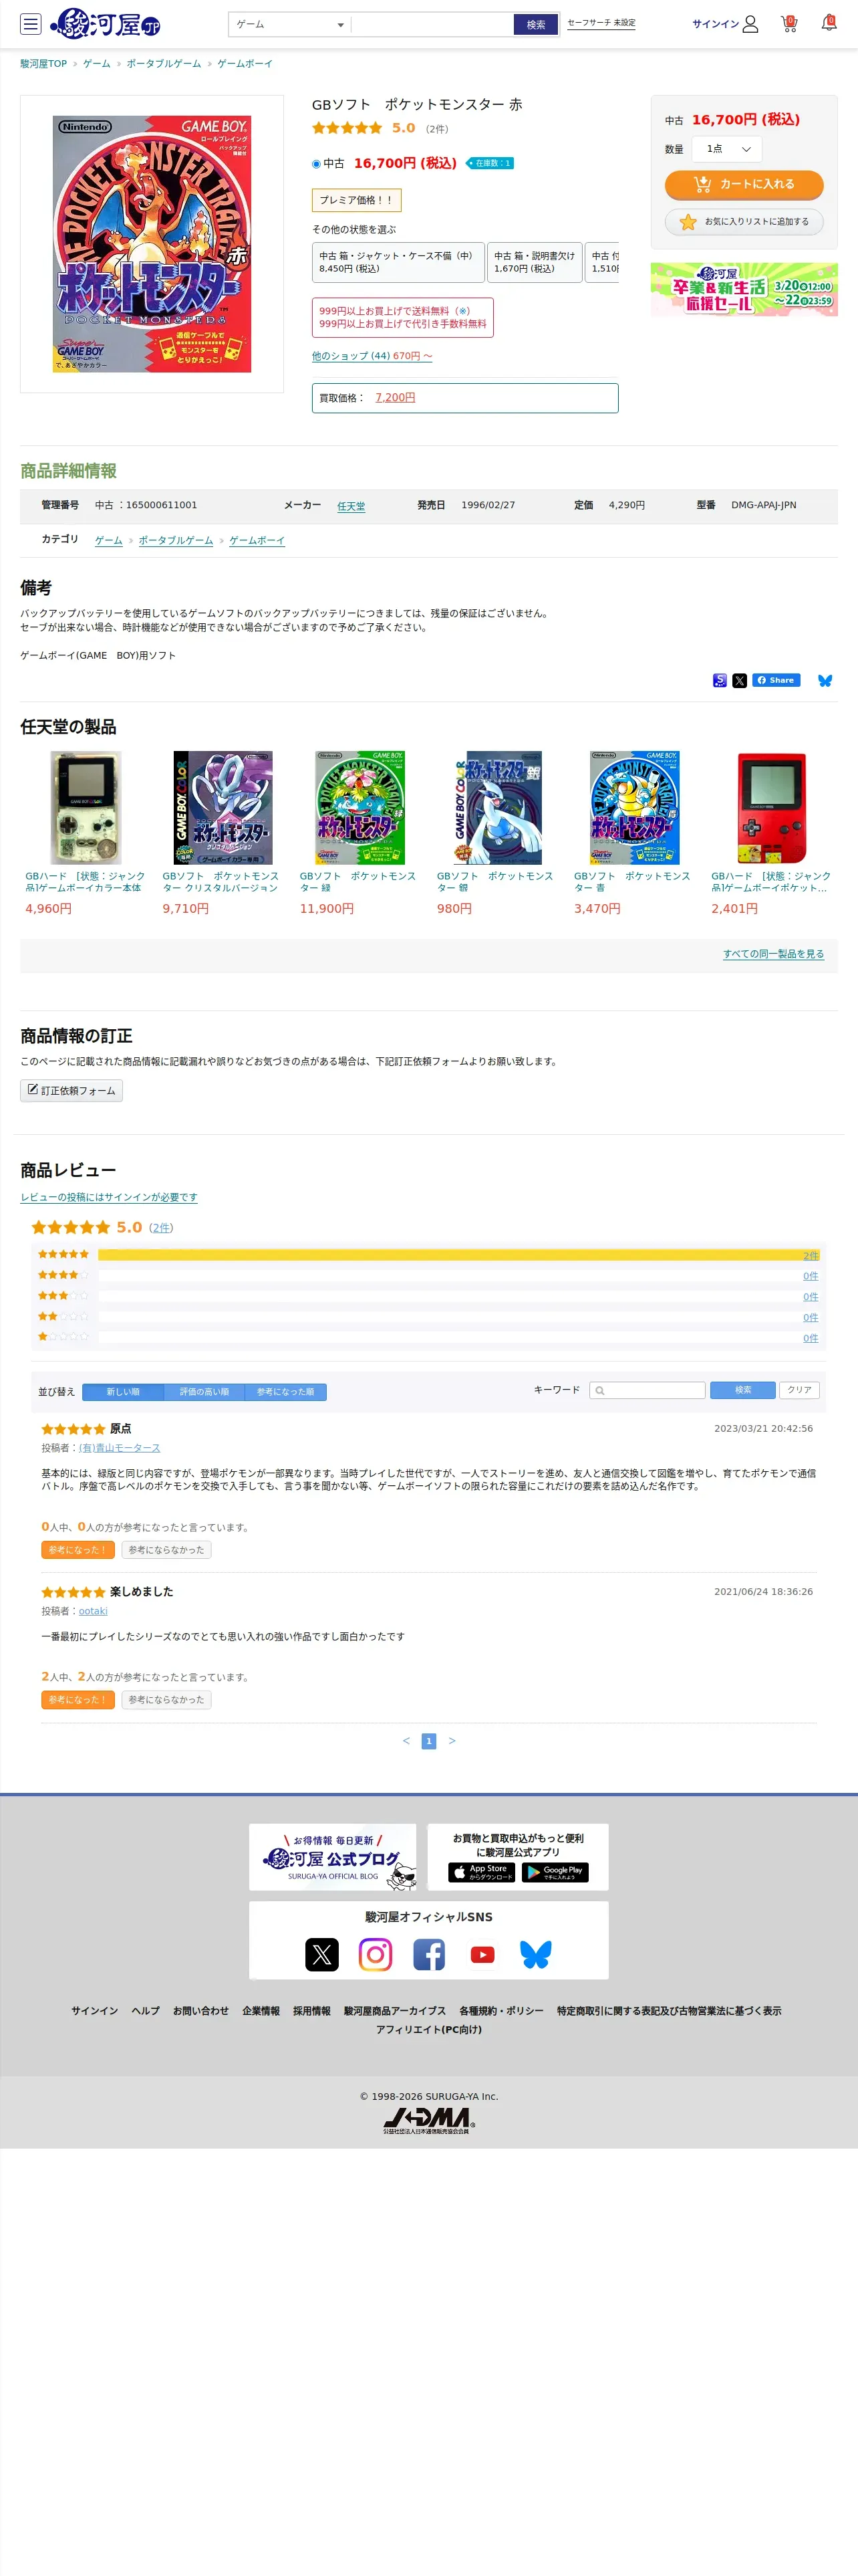Go to next review page arrow
Image resolution: width=858 pixels, height=2576 pixels.
(x=452, y=1741)
